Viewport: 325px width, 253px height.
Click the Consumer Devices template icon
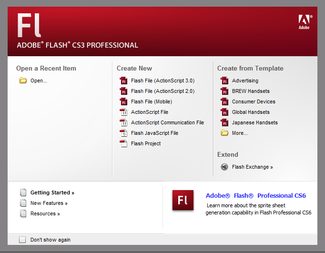tap(224, 101)
